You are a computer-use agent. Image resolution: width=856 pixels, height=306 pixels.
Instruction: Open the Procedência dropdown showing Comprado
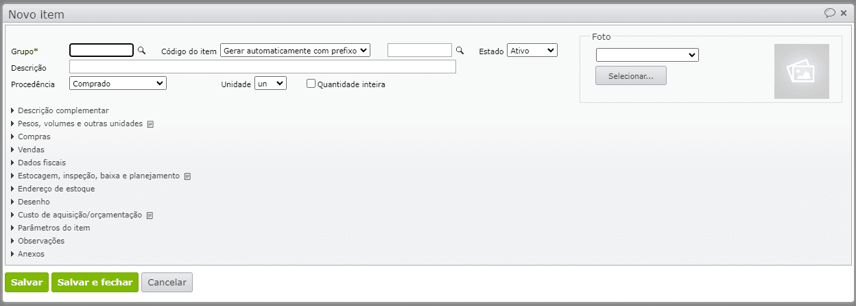coord(118,83)
